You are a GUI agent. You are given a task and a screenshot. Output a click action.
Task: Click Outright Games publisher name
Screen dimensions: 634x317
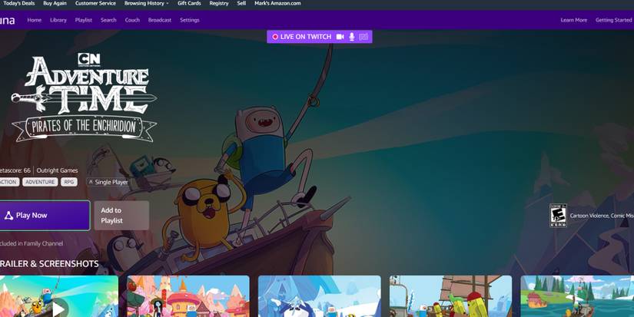tap(57, 170)
